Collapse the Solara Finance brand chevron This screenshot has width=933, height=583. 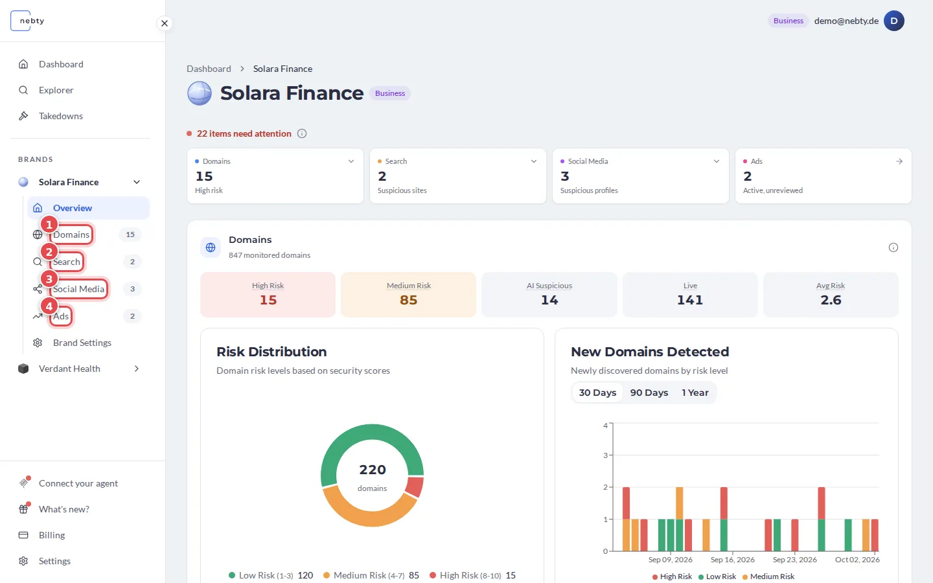click(x=137, y=182)
